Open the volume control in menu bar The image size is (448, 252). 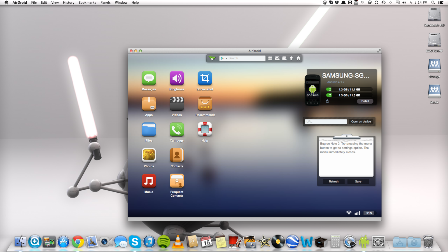click(x=404, y=3)
